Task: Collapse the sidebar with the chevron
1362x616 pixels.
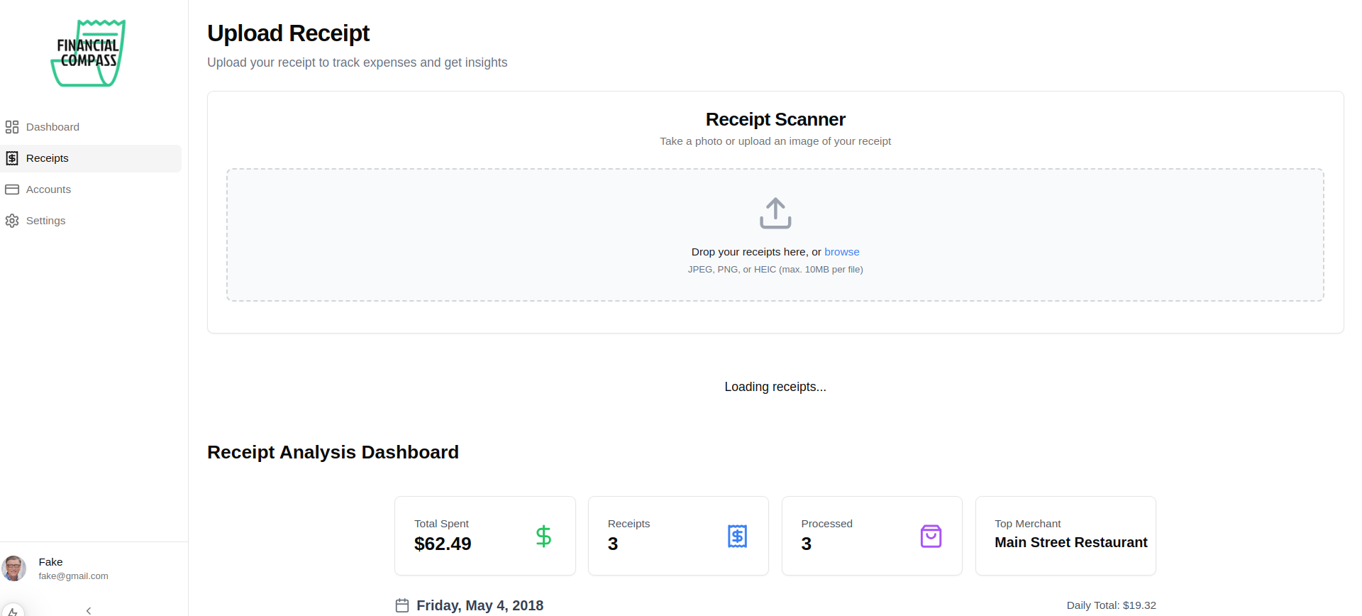Action: (89, 610)
